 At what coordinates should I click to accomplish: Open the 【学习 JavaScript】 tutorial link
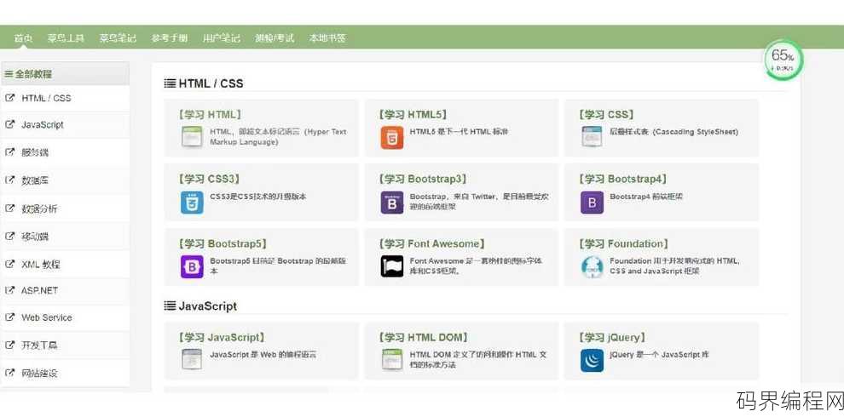(221, 338)
